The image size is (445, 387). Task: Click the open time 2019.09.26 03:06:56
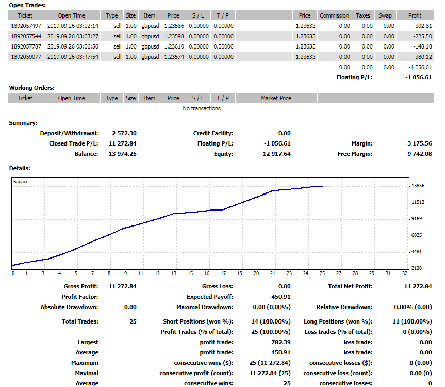click(72, 46)
